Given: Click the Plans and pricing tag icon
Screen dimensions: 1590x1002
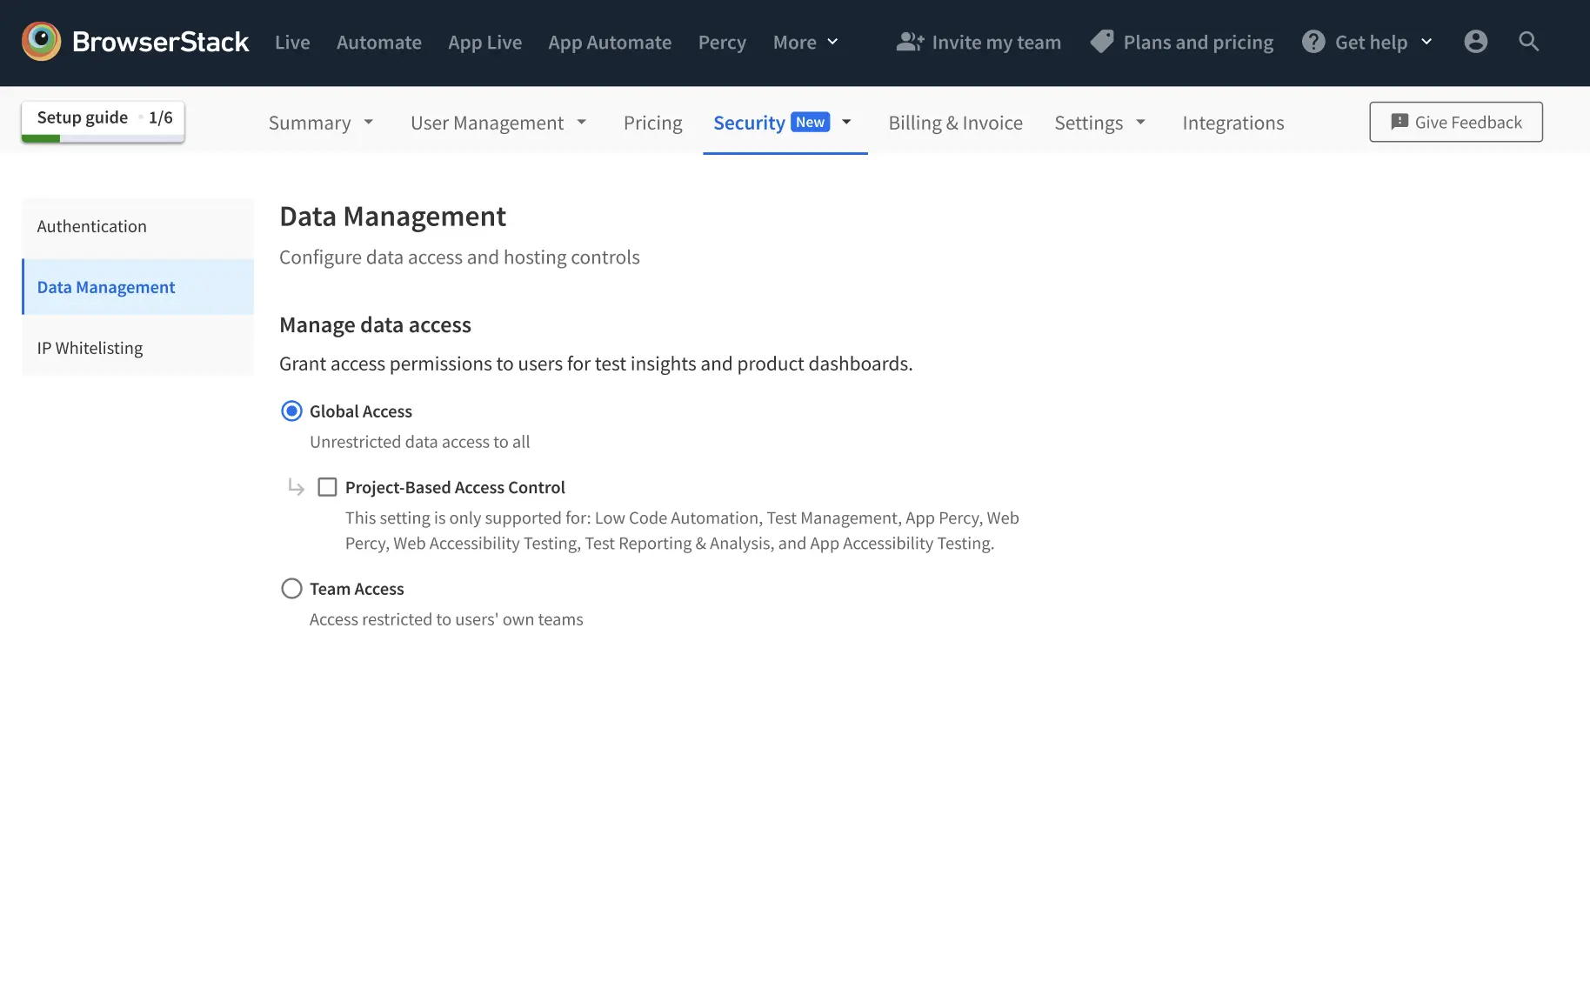Looking at the screenshot, I should click(x=1102, y=42).
